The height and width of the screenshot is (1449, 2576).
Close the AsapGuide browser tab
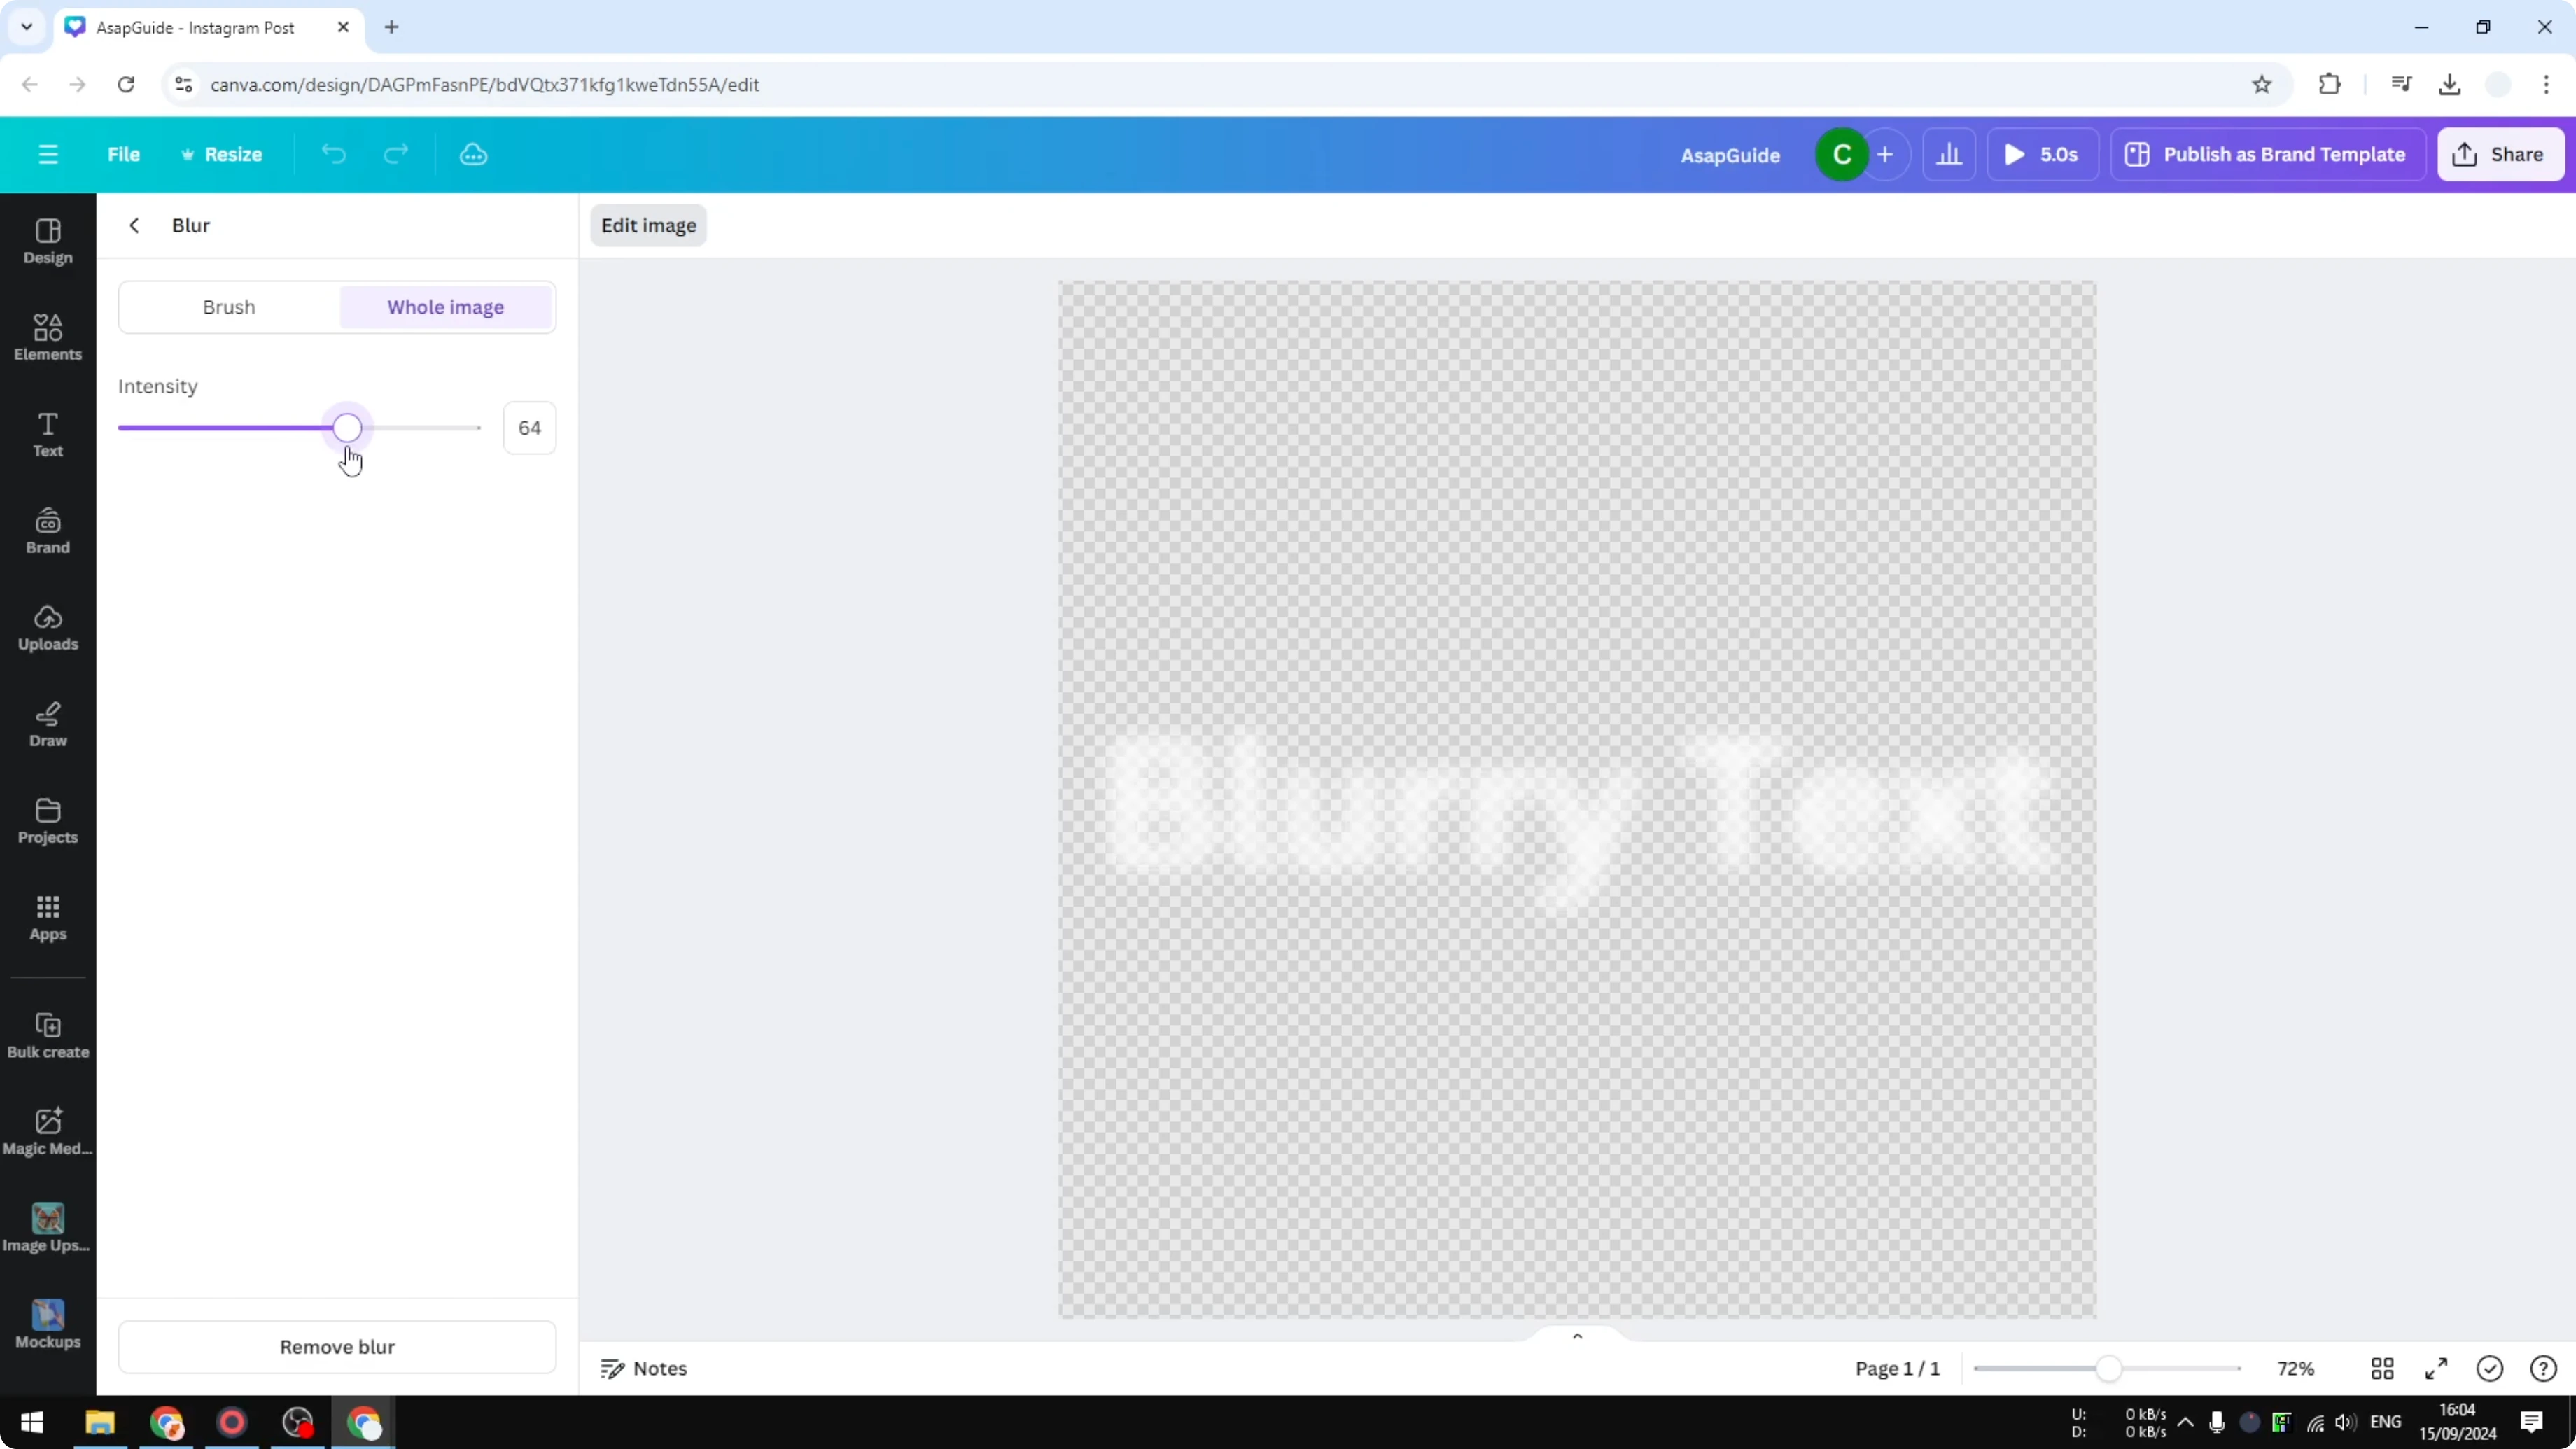[x=343, y=27]
